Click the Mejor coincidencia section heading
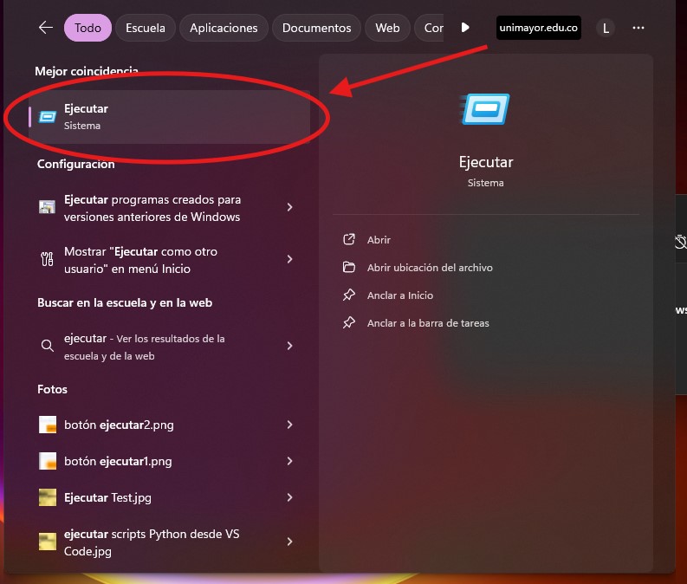 pos(87,71)
